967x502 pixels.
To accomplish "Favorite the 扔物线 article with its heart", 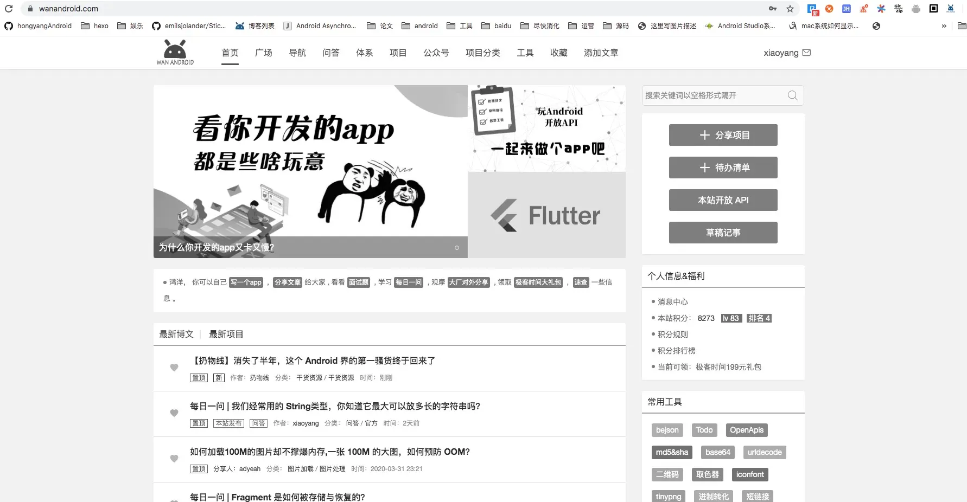I will 174,368.
